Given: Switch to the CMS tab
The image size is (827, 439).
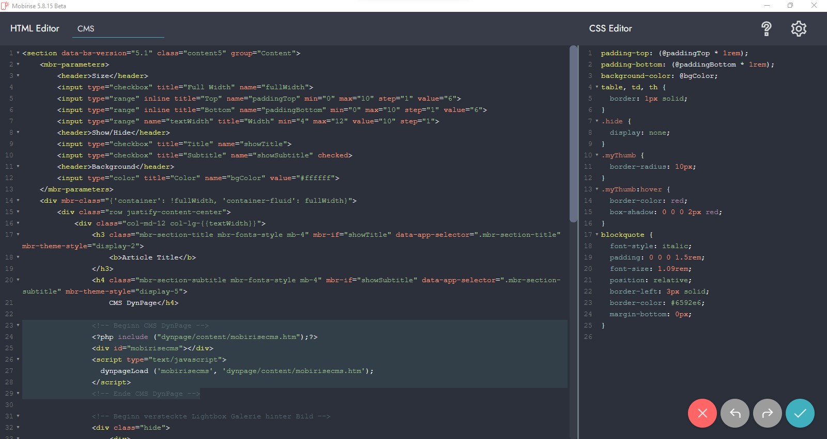Looking at the screenshot, I should coord(86,29).
